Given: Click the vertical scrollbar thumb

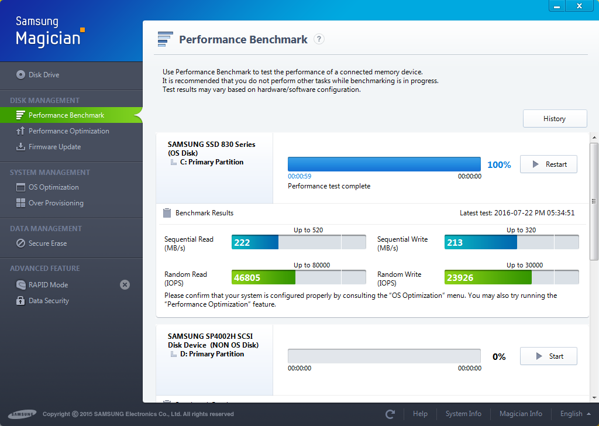Looking at the screenshot, I should pyautogui.click(x=594, y=201).
